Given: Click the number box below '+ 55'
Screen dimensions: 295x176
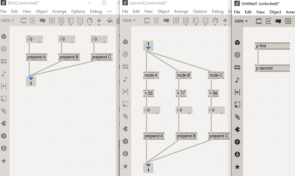Looking at the screenshot, I should coord(152,110).
